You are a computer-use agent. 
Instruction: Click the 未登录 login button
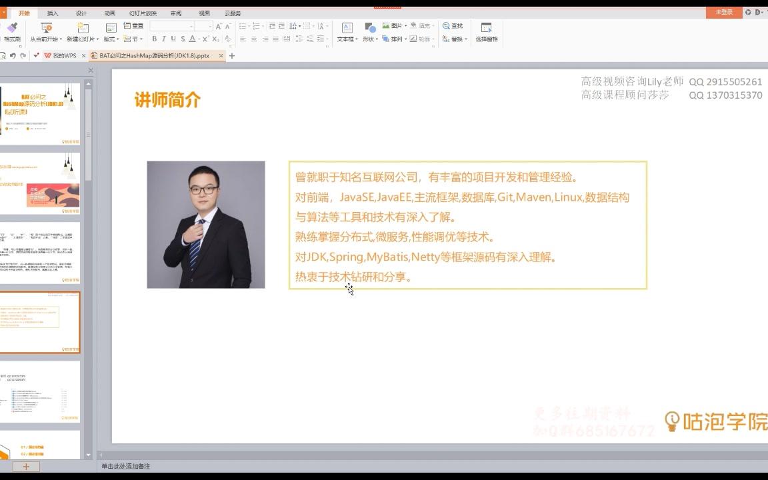[x=723, y=13]
